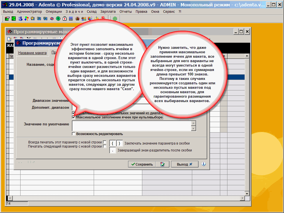This screenshot has height=213, width=284.
Task: Toggle Максимальное заполнение ячеек при мультивыборе checkbox
Action: click(x=73, y=117)
